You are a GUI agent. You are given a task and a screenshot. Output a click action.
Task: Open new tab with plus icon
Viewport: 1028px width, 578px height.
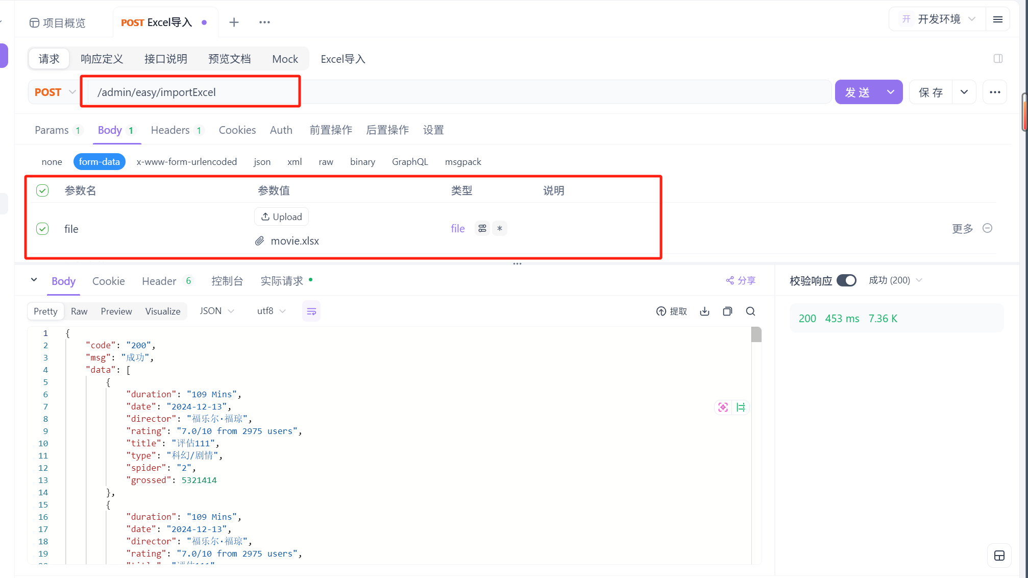[234, 22]
